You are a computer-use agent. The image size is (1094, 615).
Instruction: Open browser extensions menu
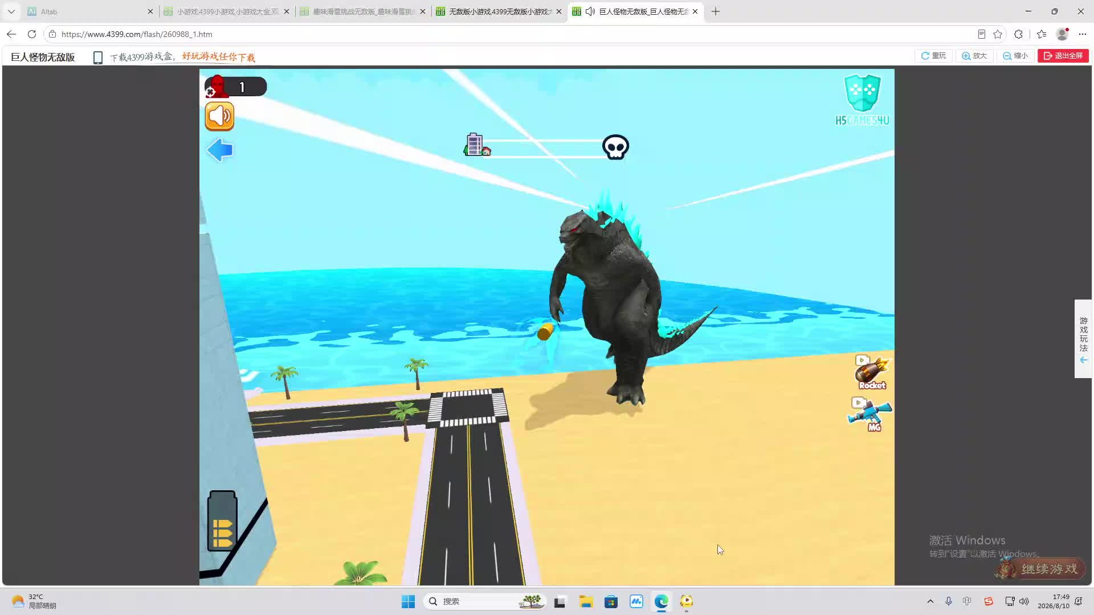point(1019,34)
